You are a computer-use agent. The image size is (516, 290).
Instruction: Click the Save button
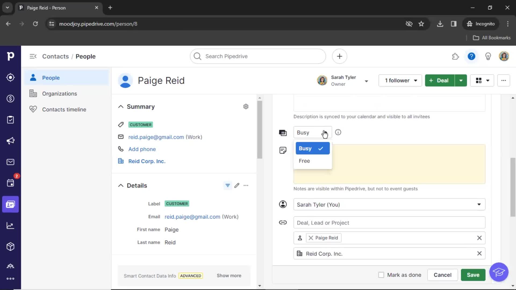point(473,275)
